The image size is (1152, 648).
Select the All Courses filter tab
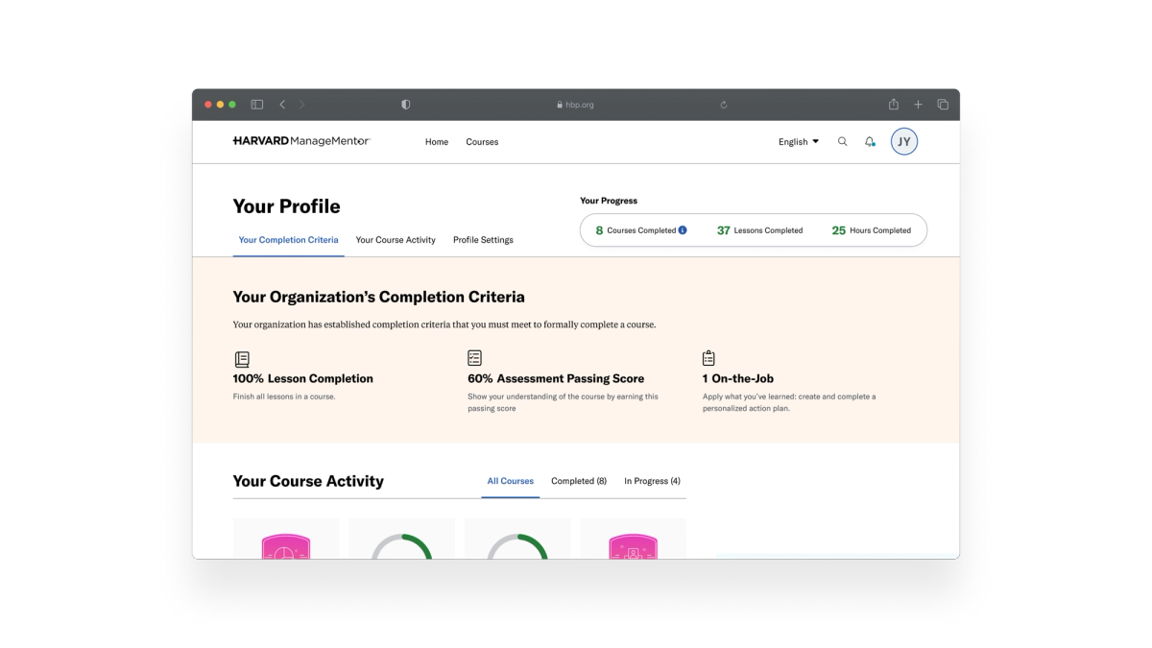click(511, 481)
